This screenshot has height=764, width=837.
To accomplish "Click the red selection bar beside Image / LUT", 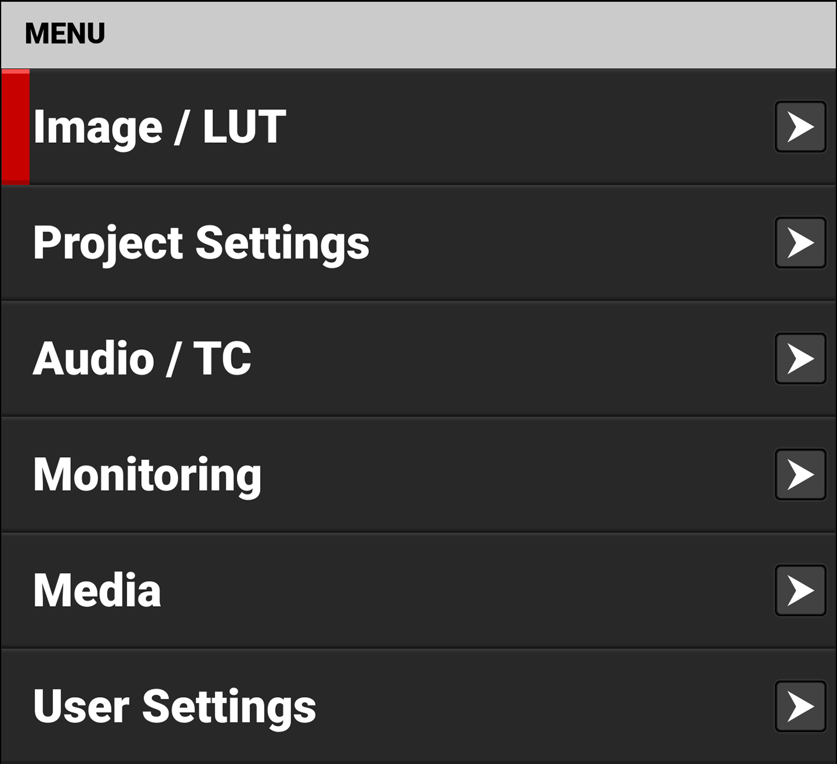I will point(15,127).
